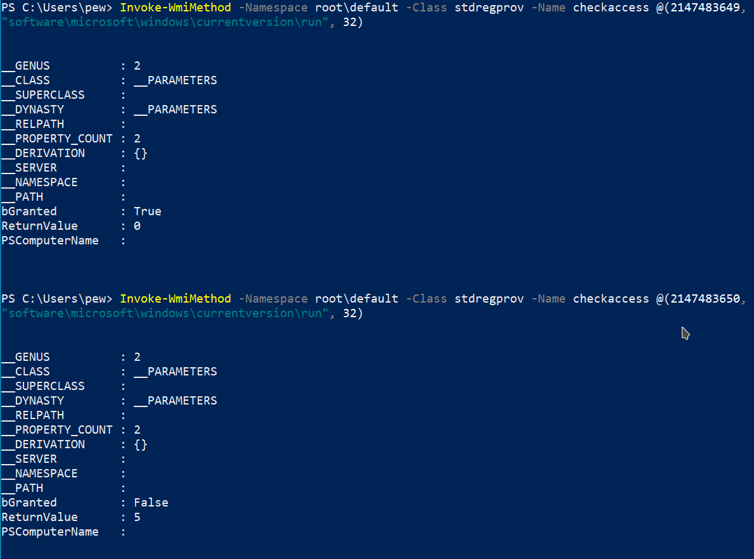Click the bGranted True output value
Viewport: 754px width, 559px height.
[x=148, y=211]
